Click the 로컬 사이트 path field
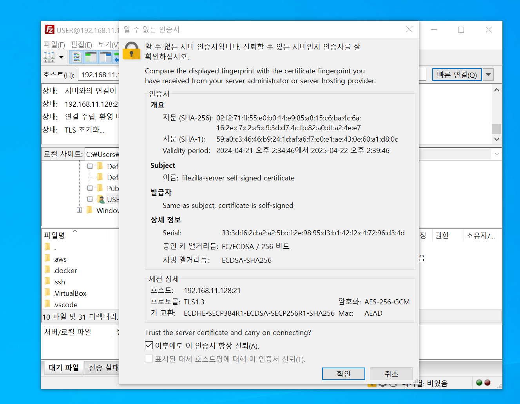Image resolution: width=520 pixels, height=404 pixels. click(x=102, y=154)
